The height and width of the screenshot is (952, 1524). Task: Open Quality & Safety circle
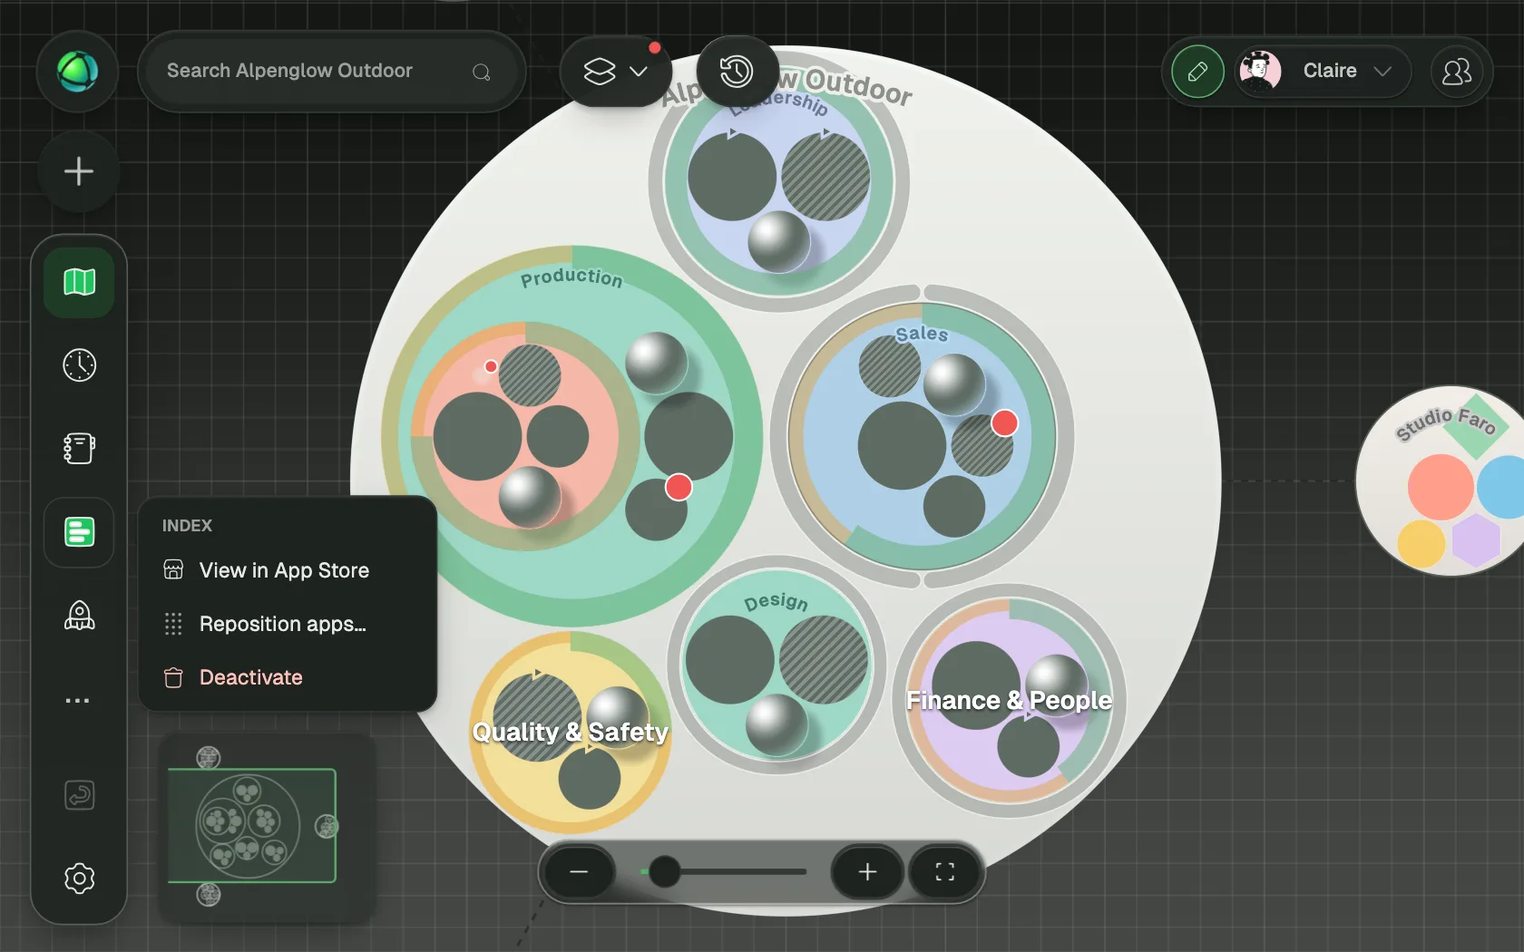coord(571,732)
